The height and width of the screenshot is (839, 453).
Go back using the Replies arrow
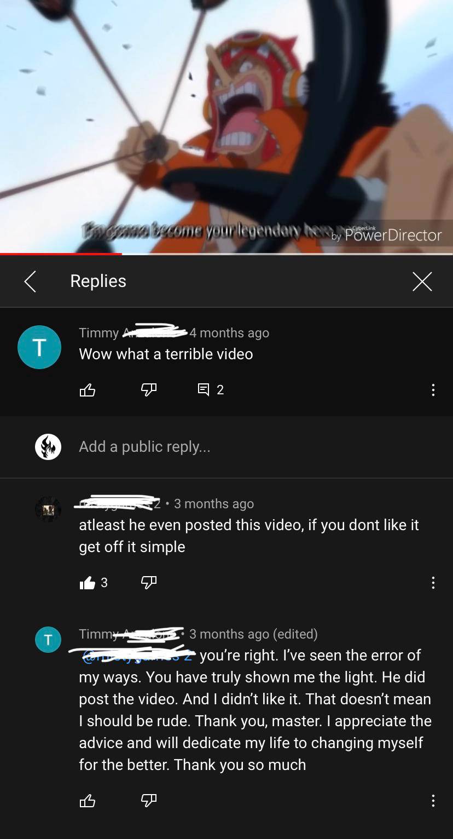[30, 281]
